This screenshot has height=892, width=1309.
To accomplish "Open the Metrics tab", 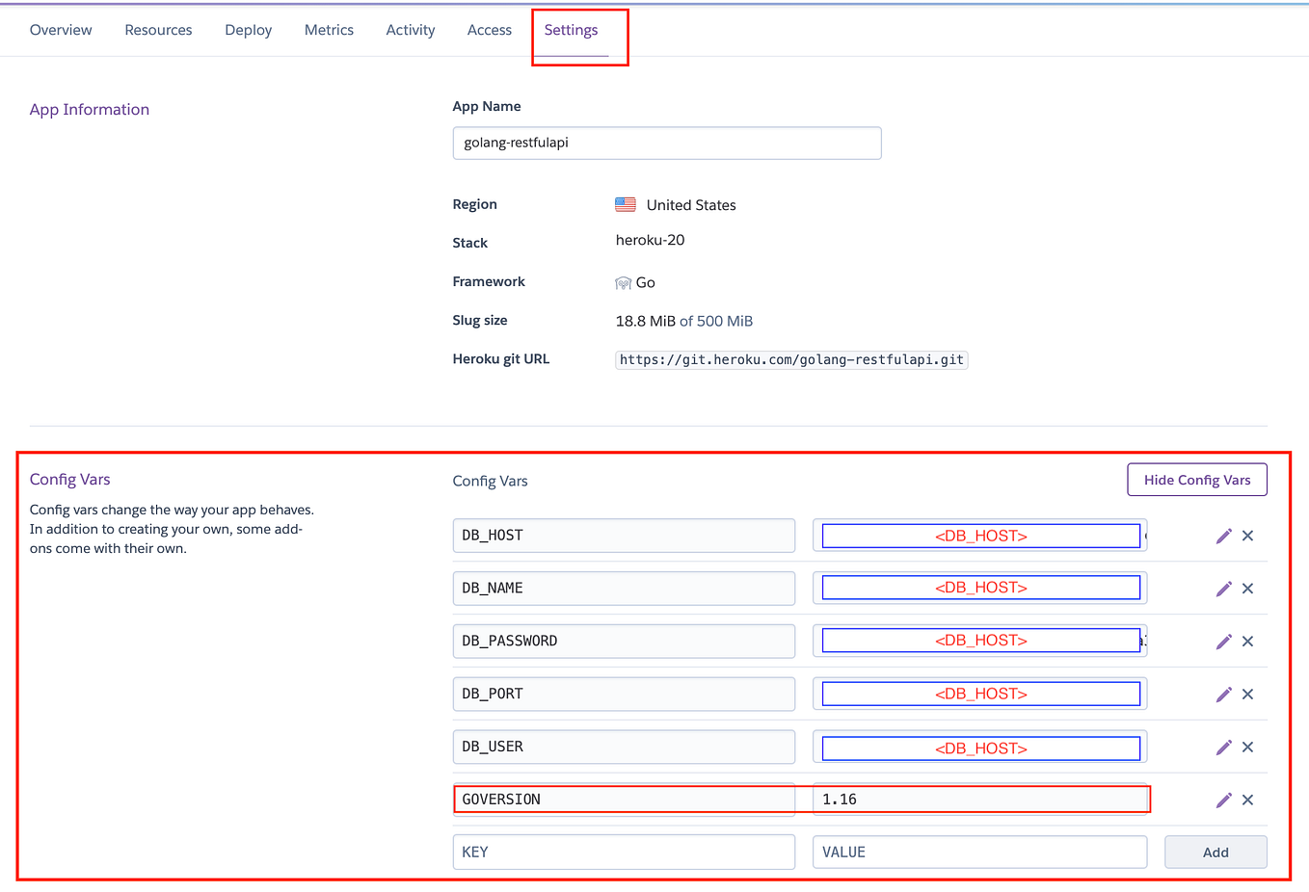I will coord(329,30).
